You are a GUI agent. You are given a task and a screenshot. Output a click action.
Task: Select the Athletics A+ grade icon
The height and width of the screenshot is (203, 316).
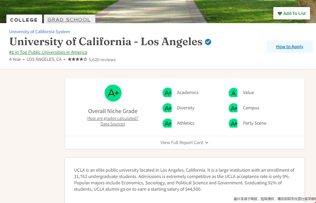[167, 123]
